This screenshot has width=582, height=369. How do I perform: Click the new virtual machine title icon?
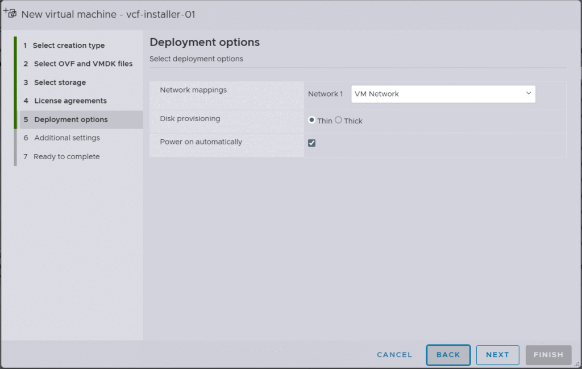tap(10, 13)
